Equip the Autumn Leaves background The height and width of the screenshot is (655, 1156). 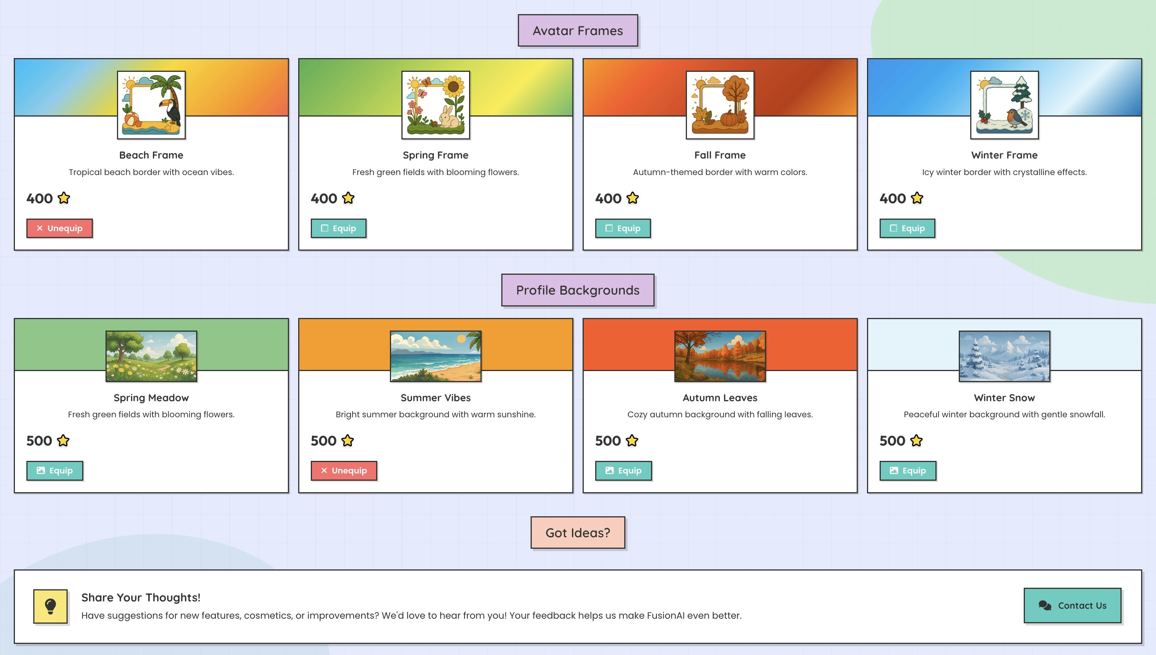[x=623, y=470]
